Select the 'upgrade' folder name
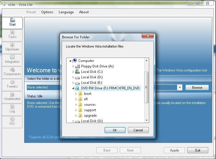 [90, 116]
